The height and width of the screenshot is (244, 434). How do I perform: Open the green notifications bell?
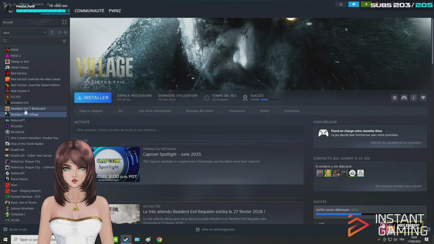pos(366,4)
